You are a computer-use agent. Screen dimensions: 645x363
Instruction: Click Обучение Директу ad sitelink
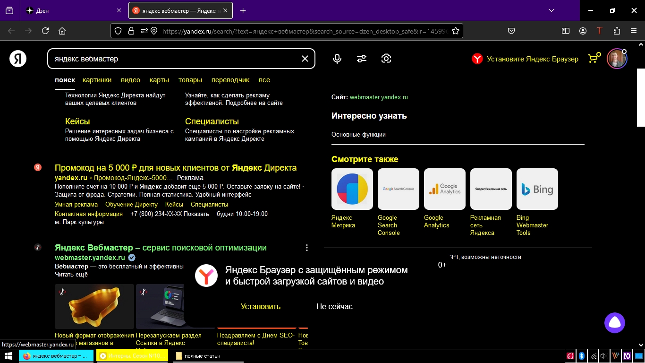(131, 205)
